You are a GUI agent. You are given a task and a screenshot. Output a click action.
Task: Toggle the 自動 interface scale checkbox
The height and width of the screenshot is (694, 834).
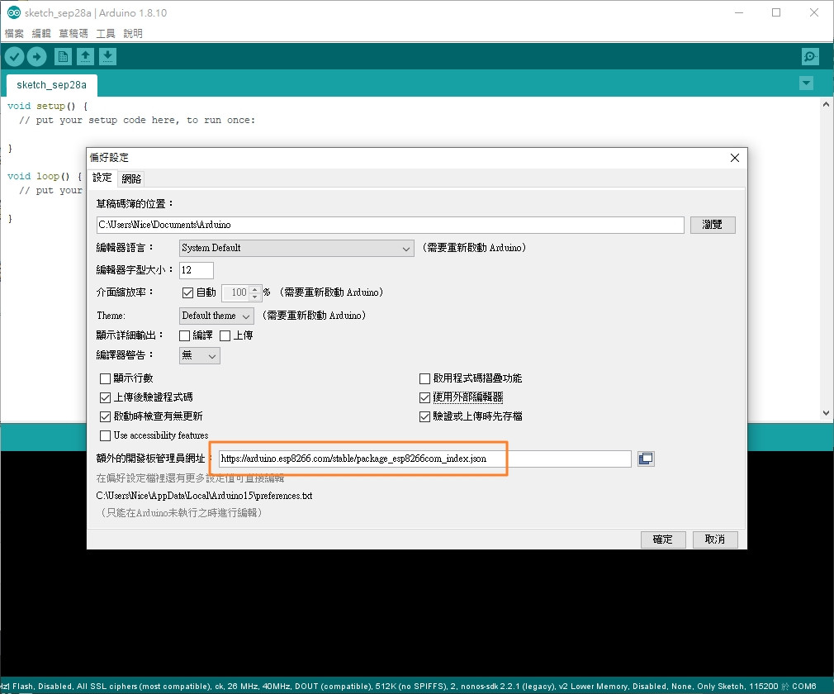(x=187, y=292)
